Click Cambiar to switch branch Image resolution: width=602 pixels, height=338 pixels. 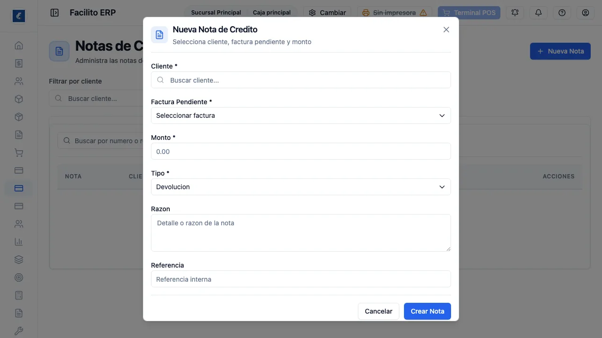(327, 13)
